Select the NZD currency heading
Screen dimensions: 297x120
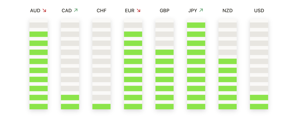tap(227, 11)
